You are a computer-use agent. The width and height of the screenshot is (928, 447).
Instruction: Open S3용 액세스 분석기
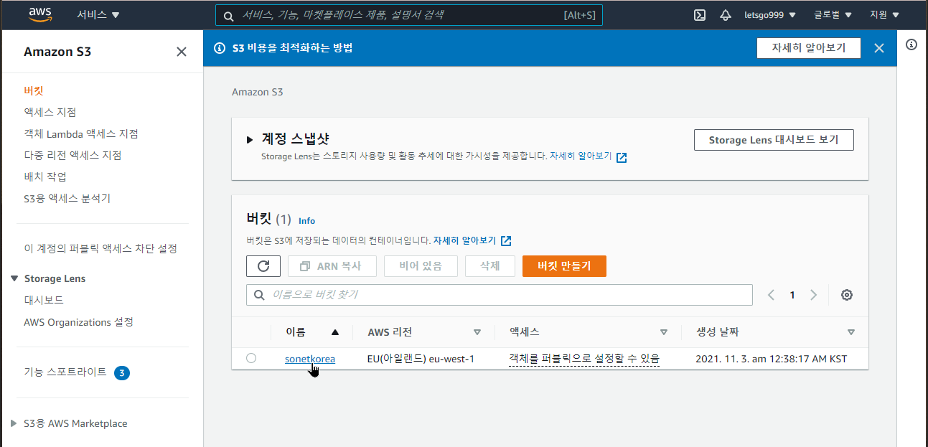(67, 198)
